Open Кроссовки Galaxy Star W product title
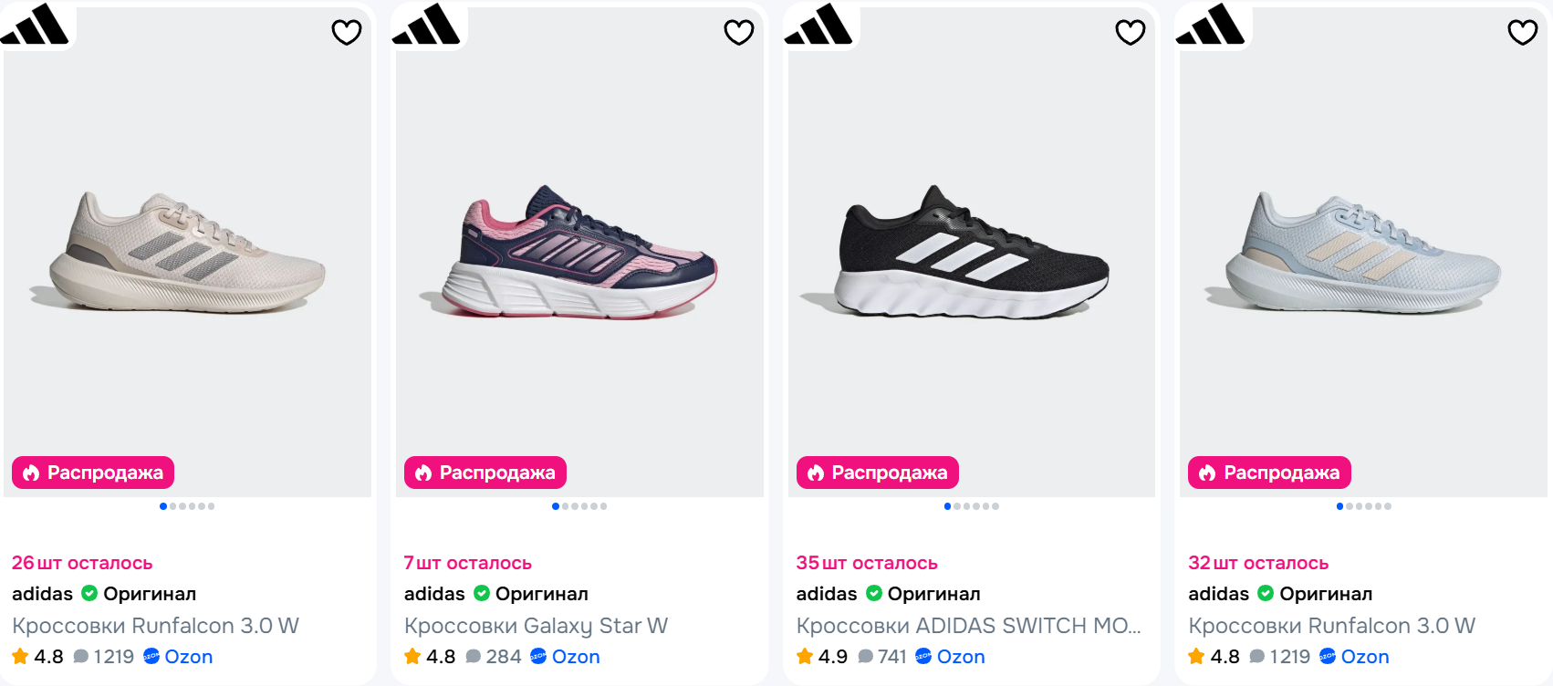The width and height of the screenshot is (1553, 686). pyautogui.click(x=536, y=626)
